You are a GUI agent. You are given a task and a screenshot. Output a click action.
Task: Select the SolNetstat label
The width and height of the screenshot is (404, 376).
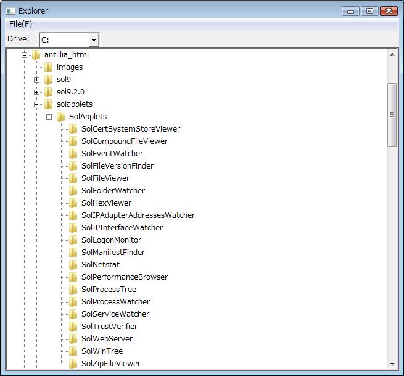pyautogui.click(x=101, y=265)
